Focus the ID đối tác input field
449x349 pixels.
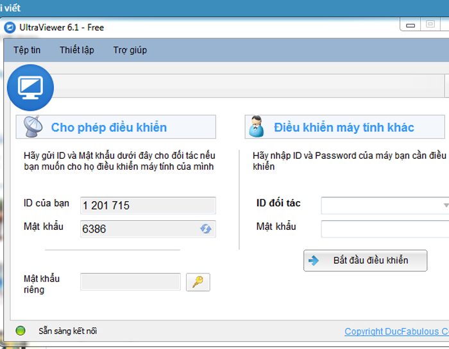click(x=385, y=205)
